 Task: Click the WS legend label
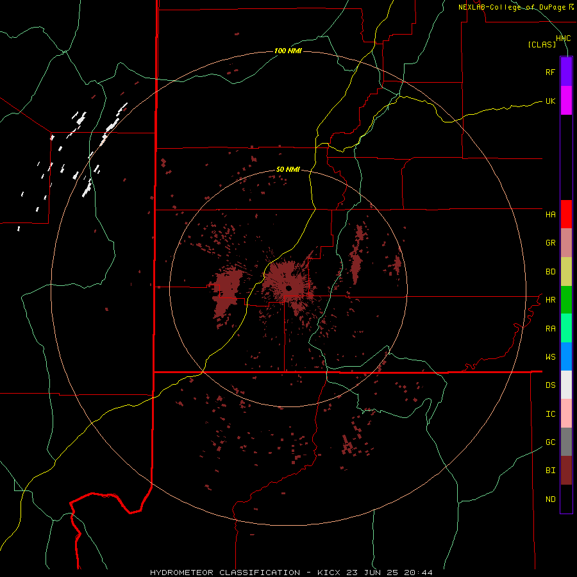[550, 357]
